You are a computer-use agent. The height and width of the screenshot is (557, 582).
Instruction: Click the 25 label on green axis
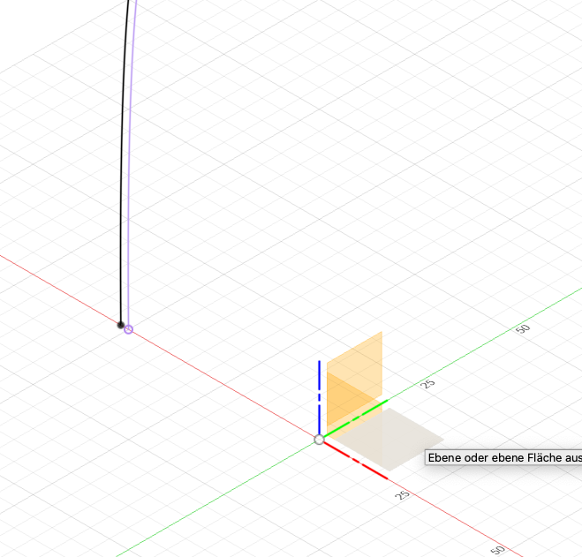[430, 384]
